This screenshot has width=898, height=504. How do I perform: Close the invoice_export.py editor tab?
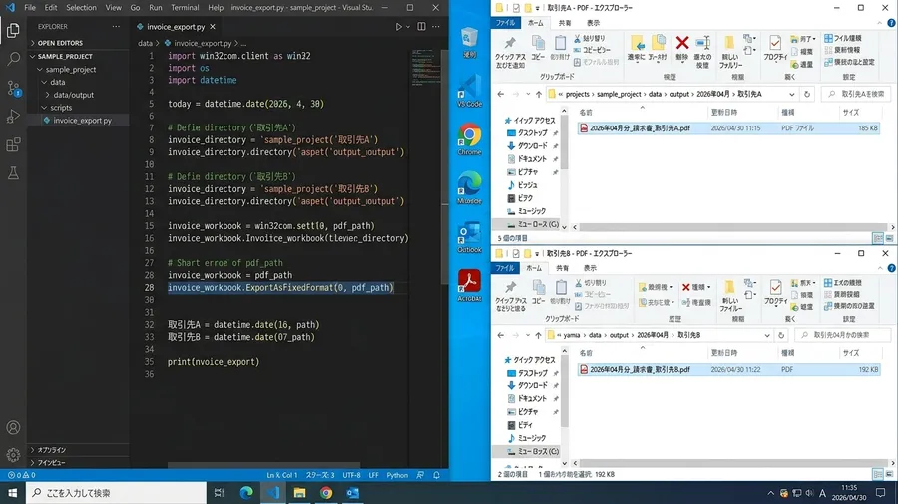(x=213, y=26)
